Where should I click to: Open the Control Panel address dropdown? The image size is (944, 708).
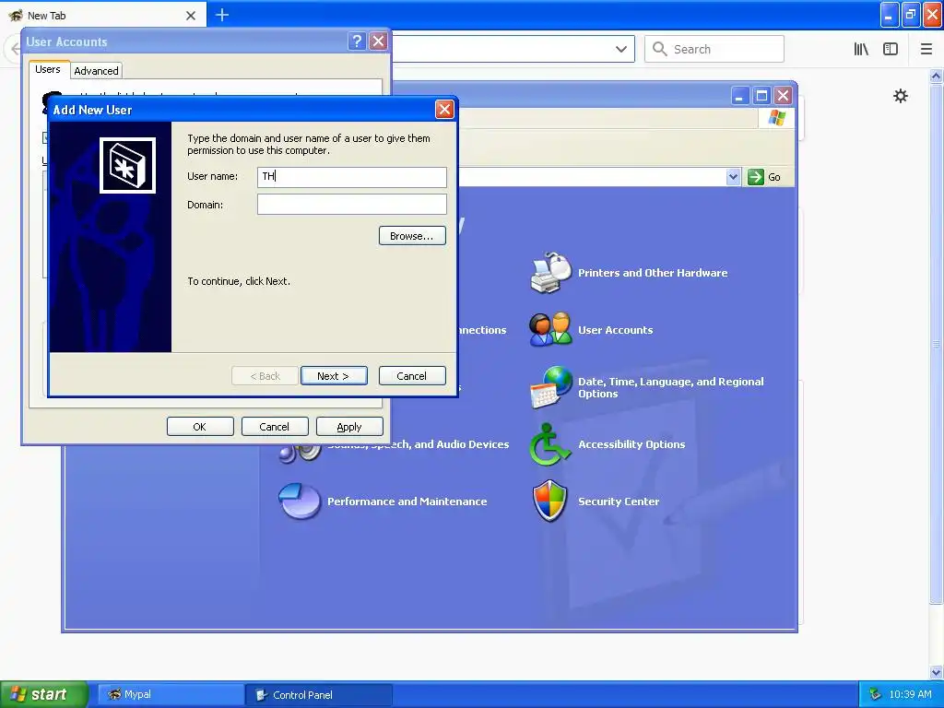pyautogui.click(x=733, y=177)
